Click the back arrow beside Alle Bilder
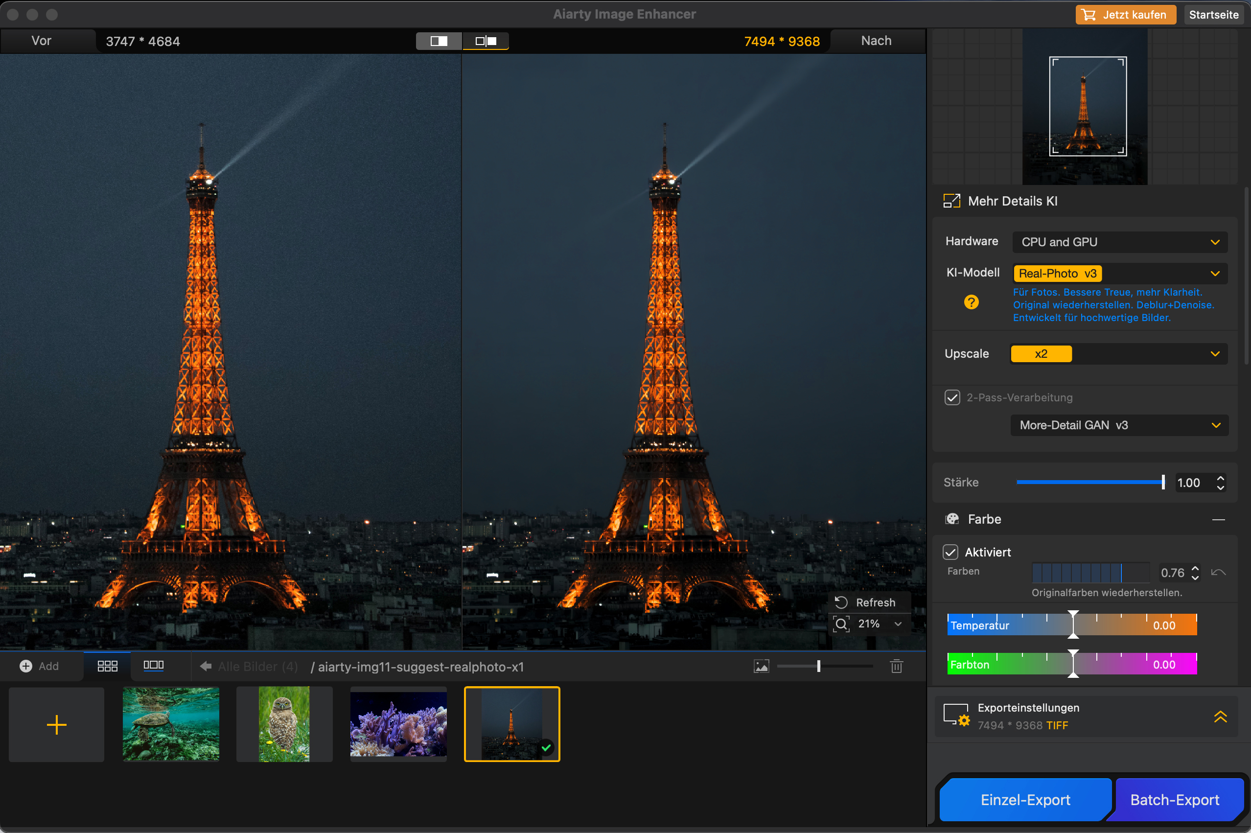The image size is (1251, 833). 206,666
